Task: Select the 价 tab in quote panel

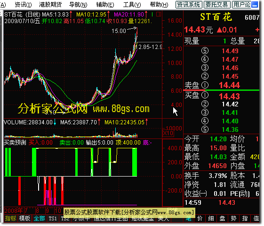Action: point(200,218)
